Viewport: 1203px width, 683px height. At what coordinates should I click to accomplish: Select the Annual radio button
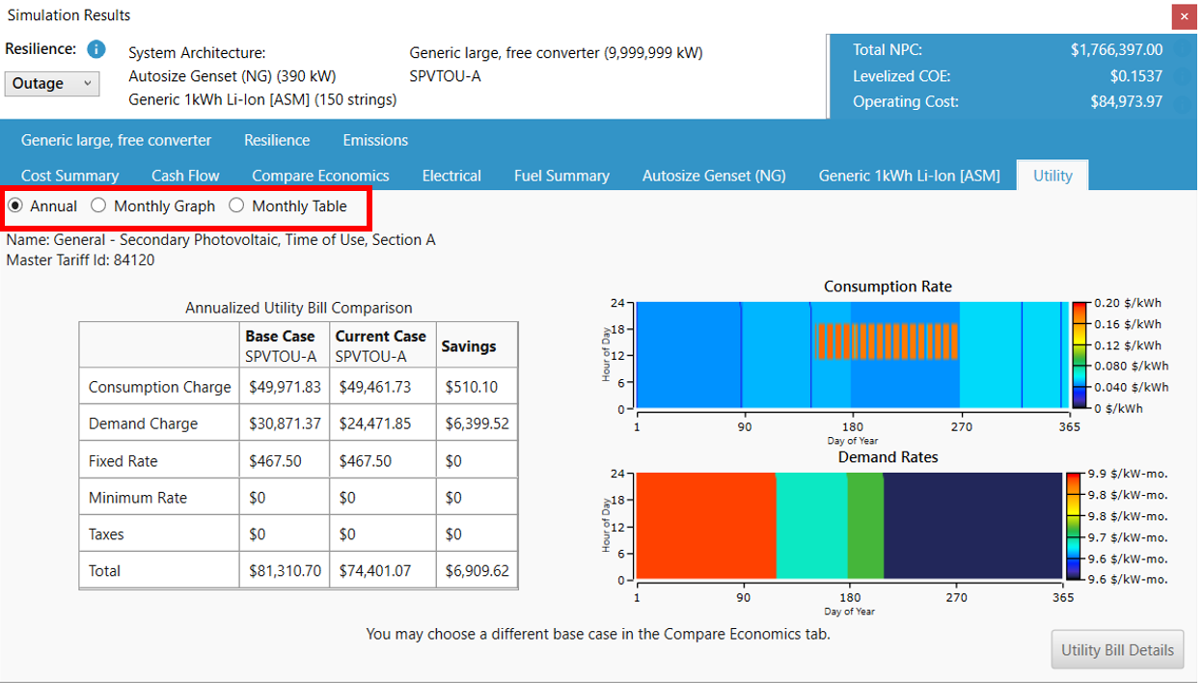[15, 205]
